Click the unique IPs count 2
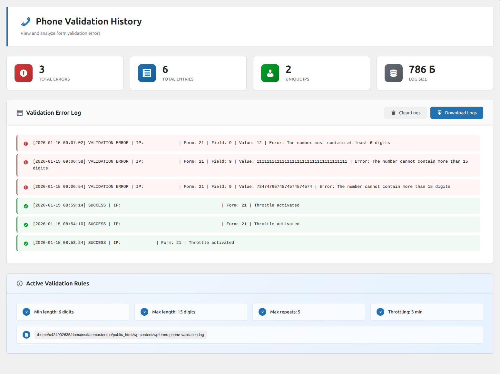The image size is (500, 374). [289, 69]
